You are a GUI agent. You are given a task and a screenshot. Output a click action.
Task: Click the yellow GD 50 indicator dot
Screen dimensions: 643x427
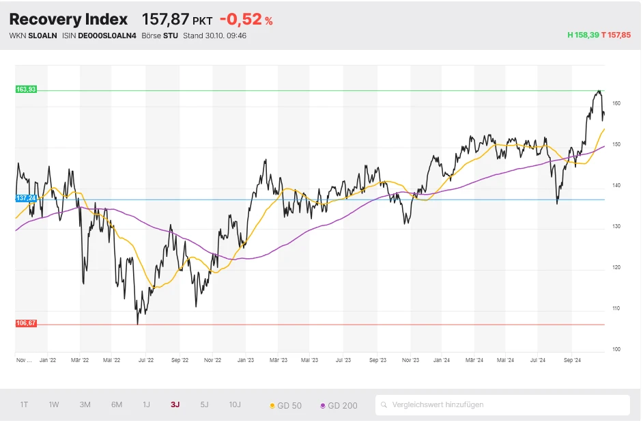click(x=272, y=404)
